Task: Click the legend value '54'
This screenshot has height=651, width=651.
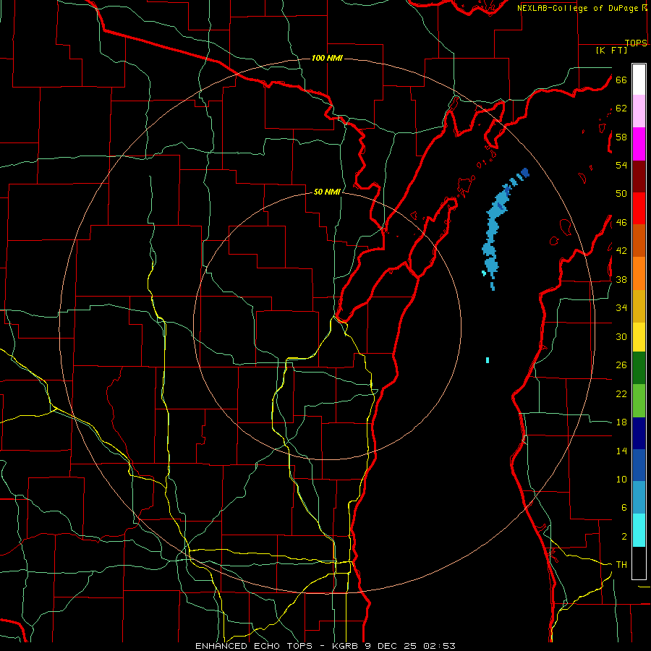Action: 621,165
